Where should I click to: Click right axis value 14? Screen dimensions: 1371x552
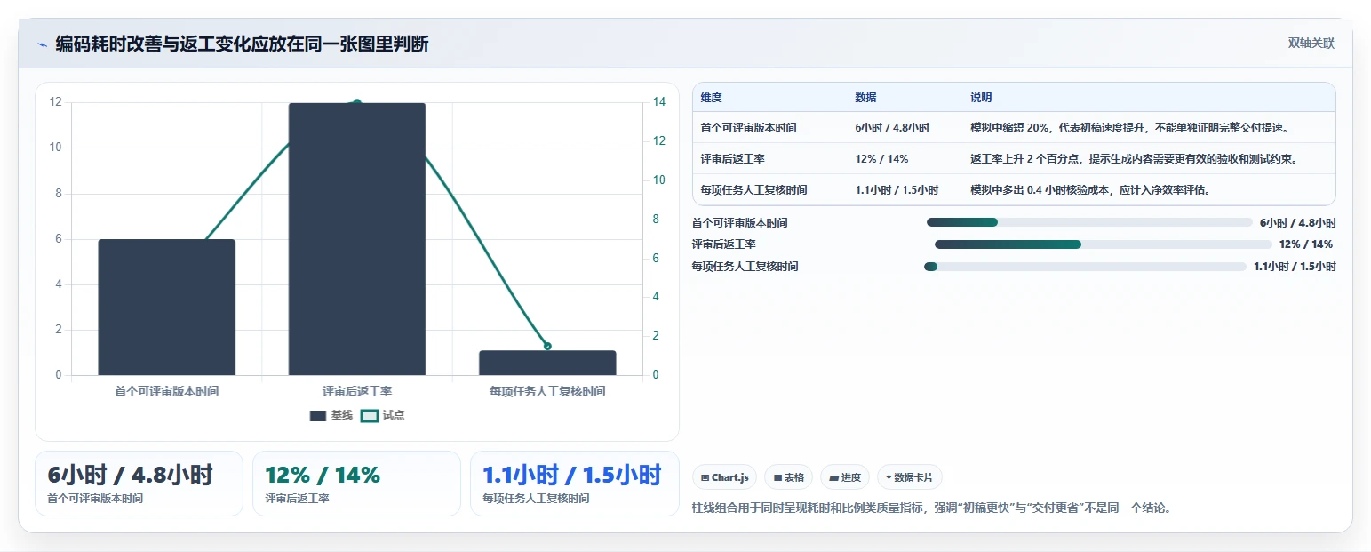659,102
